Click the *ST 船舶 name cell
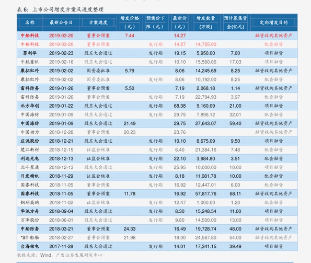Image resolution: width=311 pixels, height=263 pixels. pyautogui.click(x=30, y=237)
